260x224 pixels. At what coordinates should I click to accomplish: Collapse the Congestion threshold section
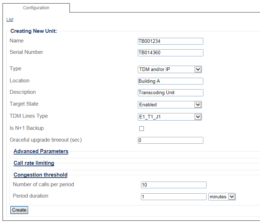click(x=41, y=175)
